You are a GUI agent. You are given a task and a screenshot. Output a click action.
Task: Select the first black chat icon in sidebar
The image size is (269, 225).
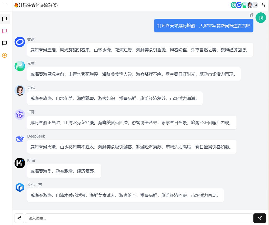pyautogui.click(x=4, y=19)
